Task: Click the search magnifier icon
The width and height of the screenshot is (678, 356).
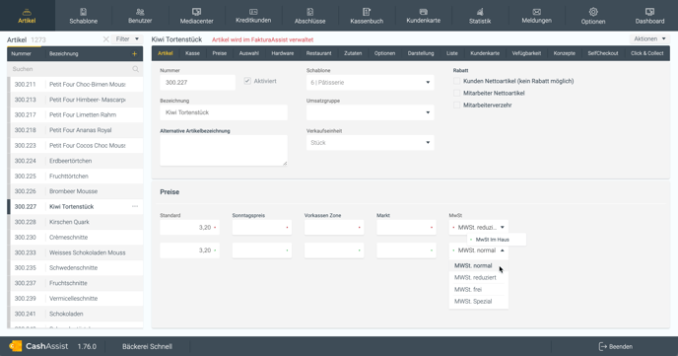Action: point(136,69)
